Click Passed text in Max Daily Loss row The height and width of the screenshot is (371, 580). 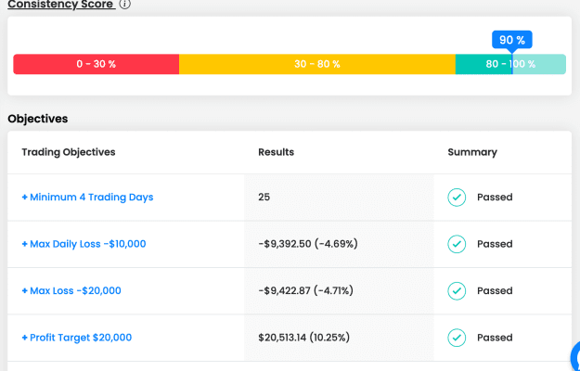point(495,244)
